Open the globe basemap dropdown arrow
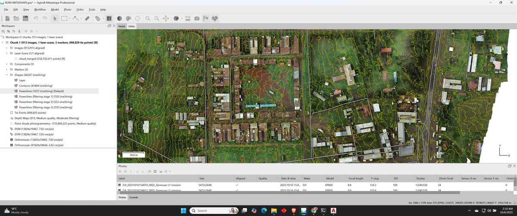517x216 pixels. [181, 19]
